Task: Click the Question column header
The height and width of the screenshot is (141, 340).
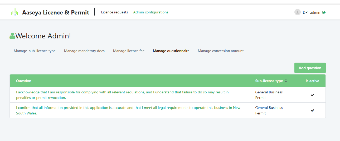Action: pyautogui.click(x=24, y=81)
